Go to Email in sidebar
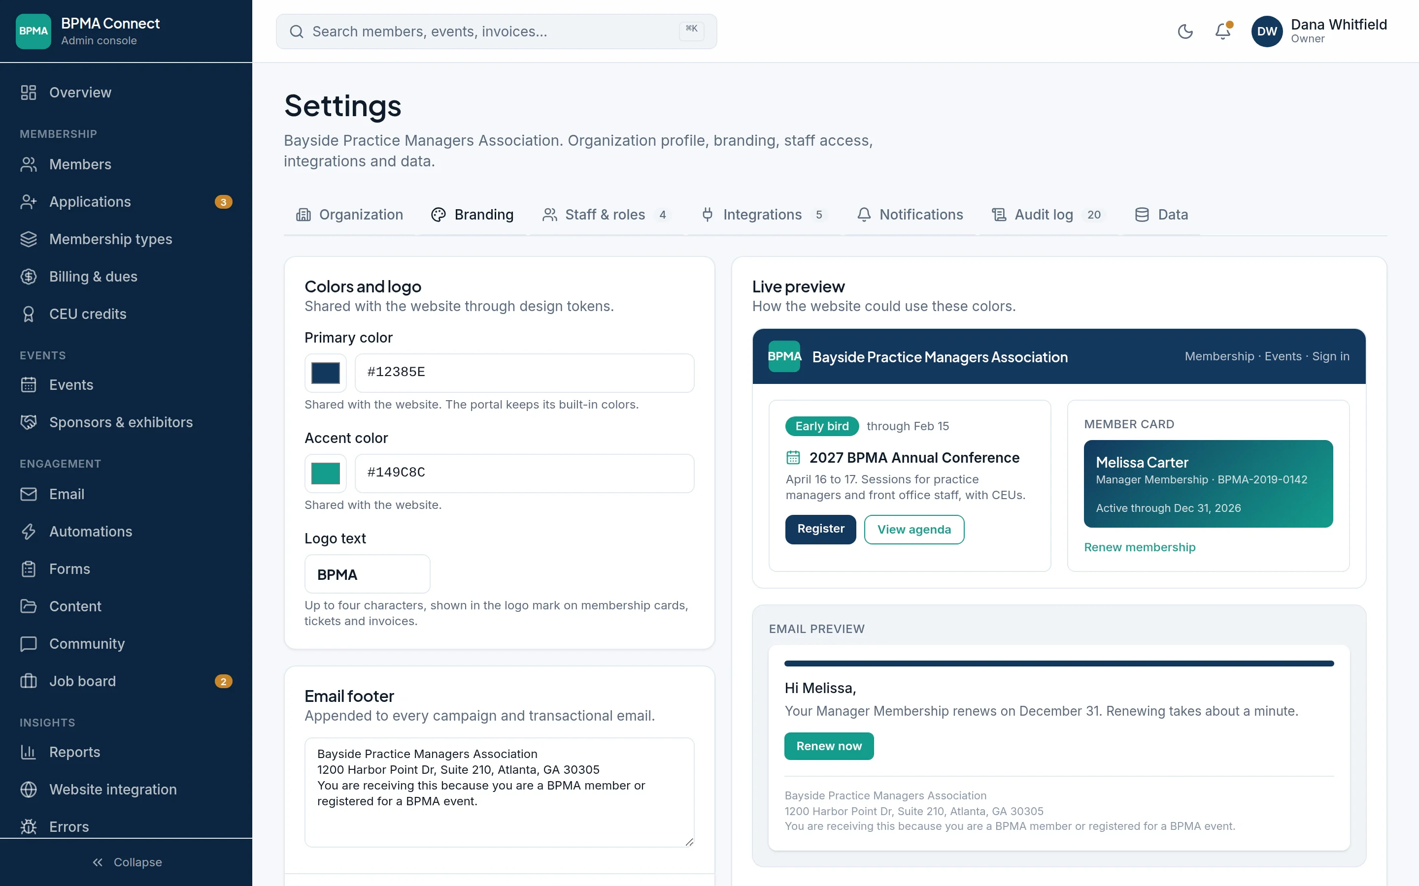Viewport: 1419px width, 886px height. (126, 494)
